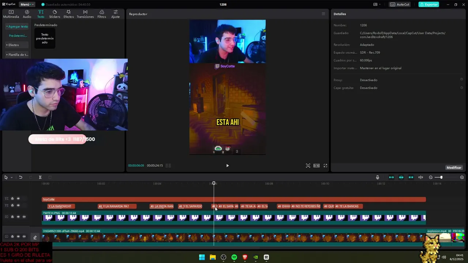Choose the selection pointer tool in timeline

[x=6, y=177]
